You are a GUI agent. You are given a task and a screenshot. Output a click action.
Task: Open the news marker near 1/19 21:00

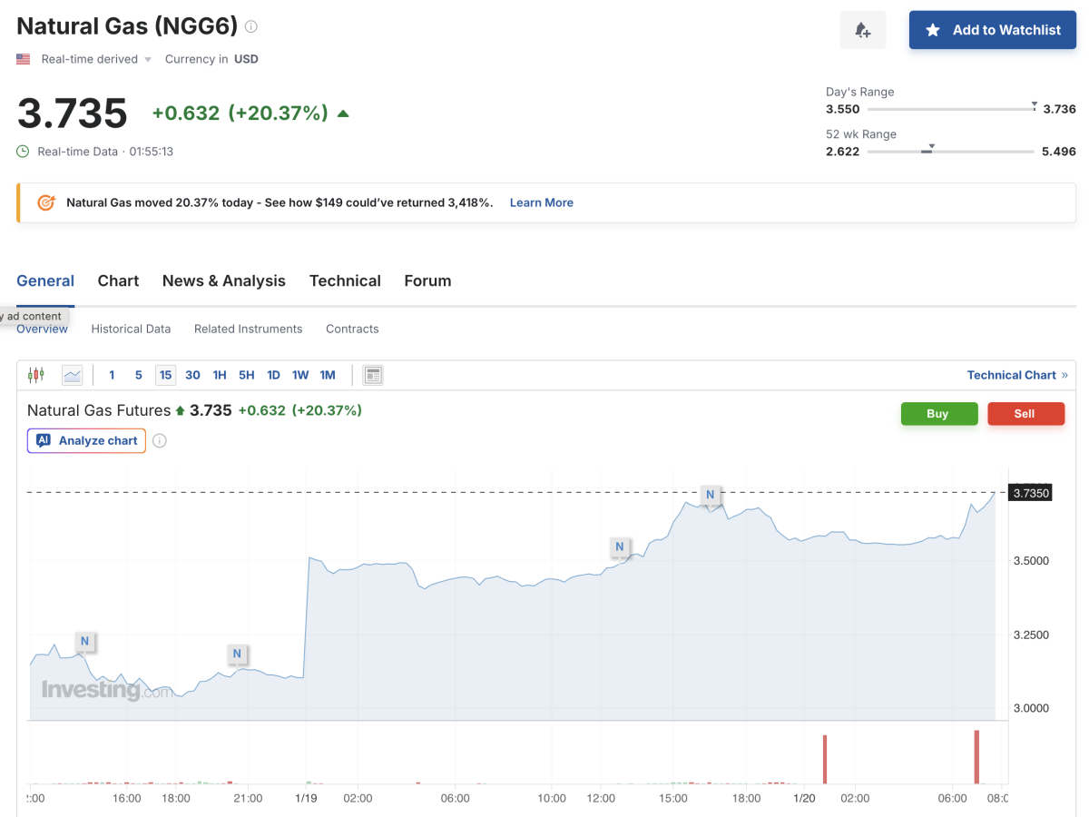pyautogui.click(x=237, y=654)
